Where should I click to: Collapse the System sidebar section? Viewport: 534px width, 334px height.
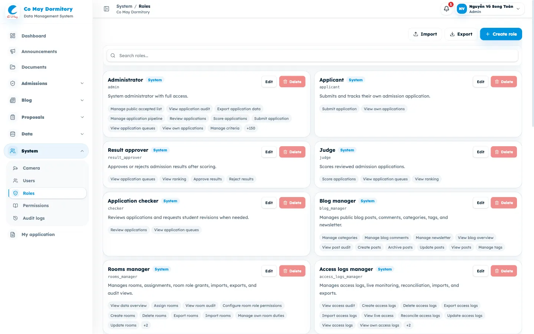click(46, 151)
